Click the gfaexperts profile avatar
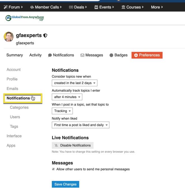The height and width of the screenshot is (195, 185). pos(9,37)
